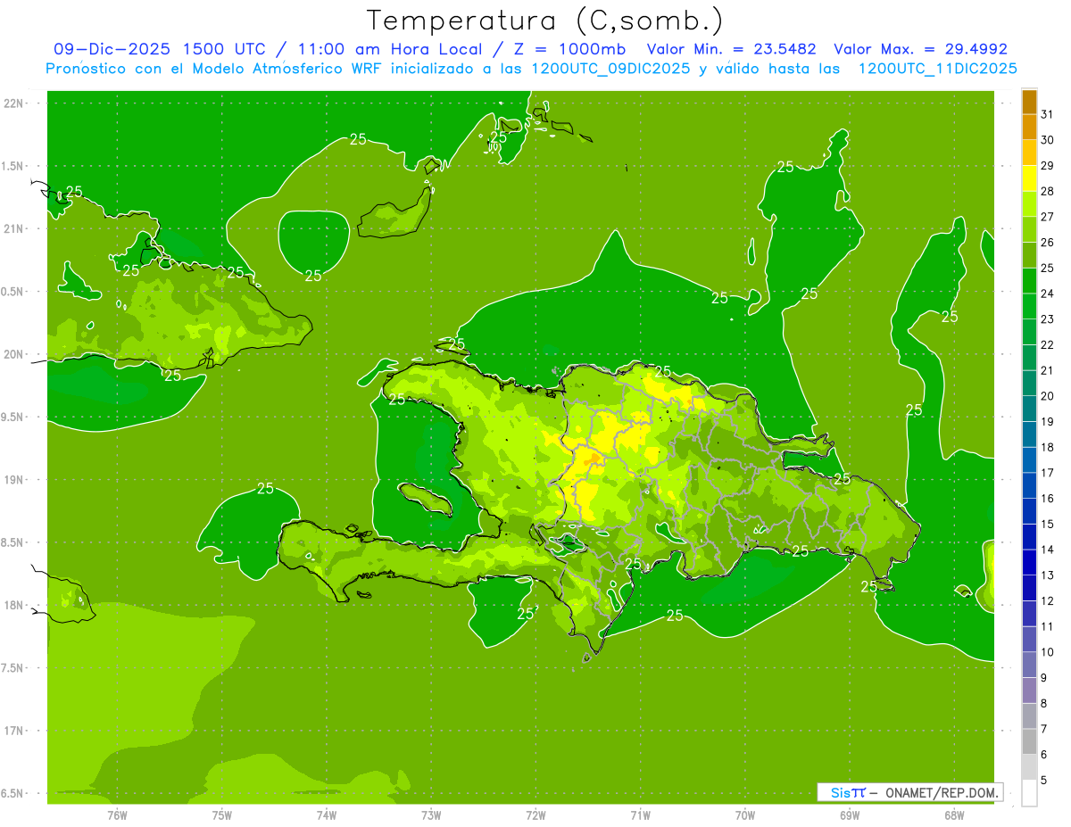Click the 'ONAMET/REP.DOM.' credit label
The height and width of the screenshot is (827, 1071).
click(x=941, y=792)
